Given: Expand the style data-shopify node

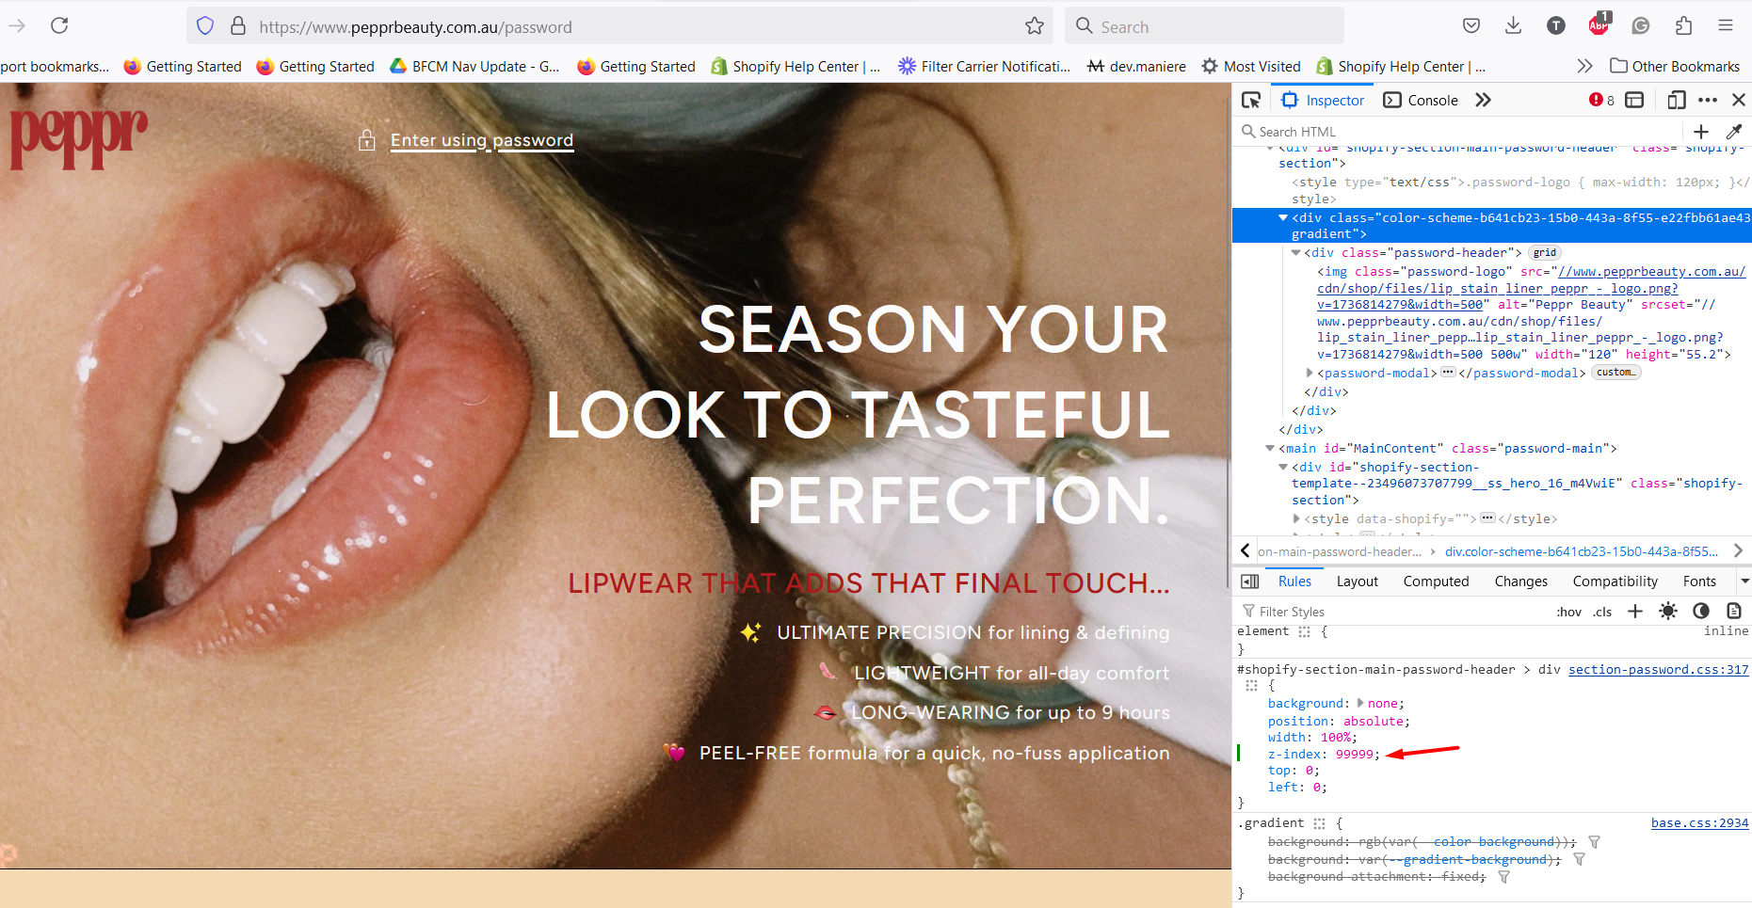Looking at the screenshot, I should (x=1296, y=518).
